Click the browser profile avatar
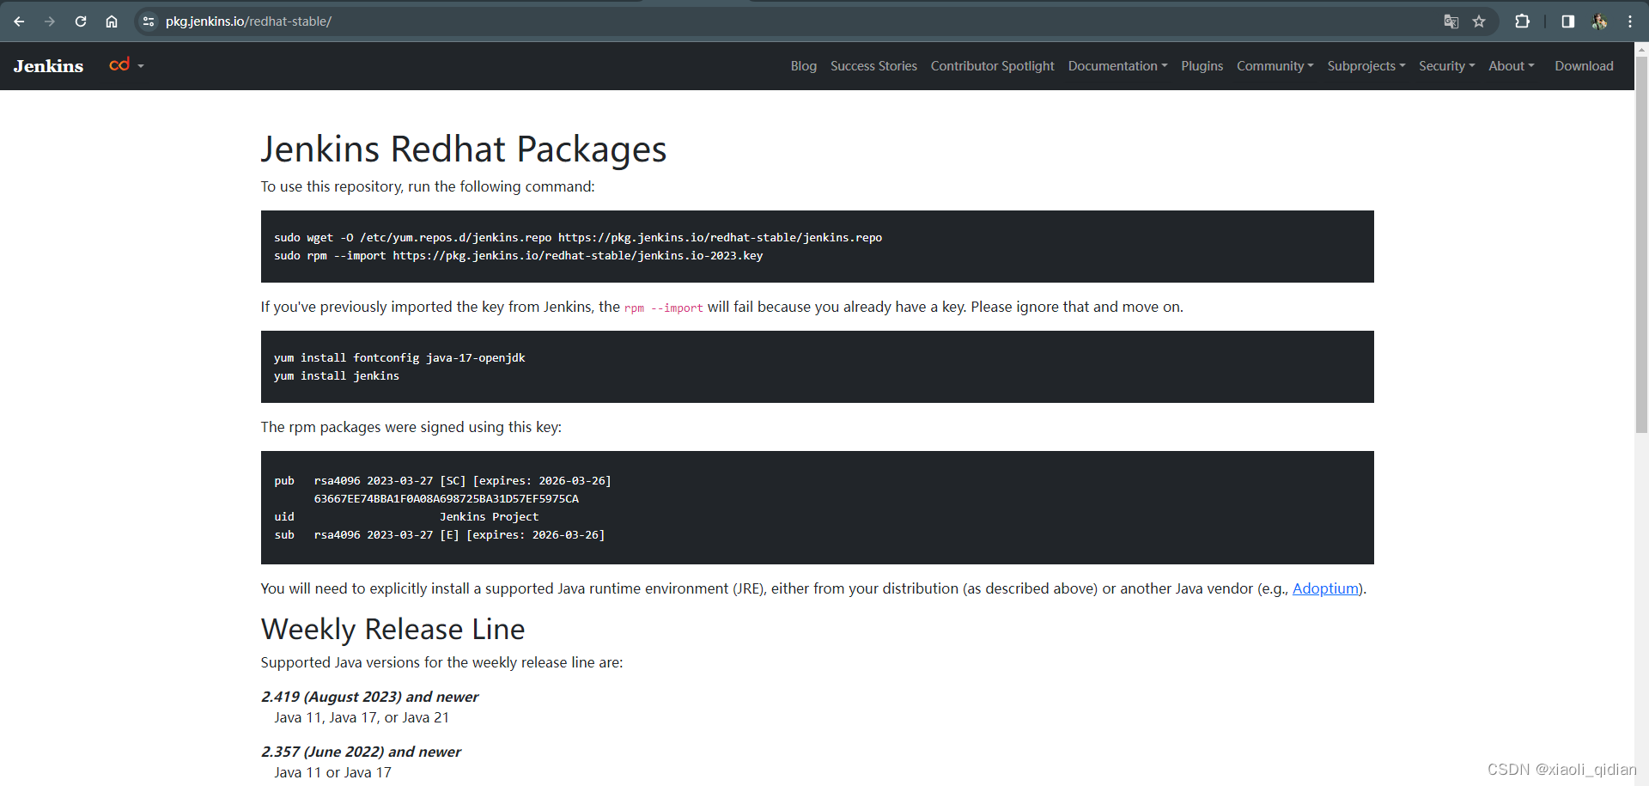The height and width of the screenshot is (786, 1649). coord(1599,21)
